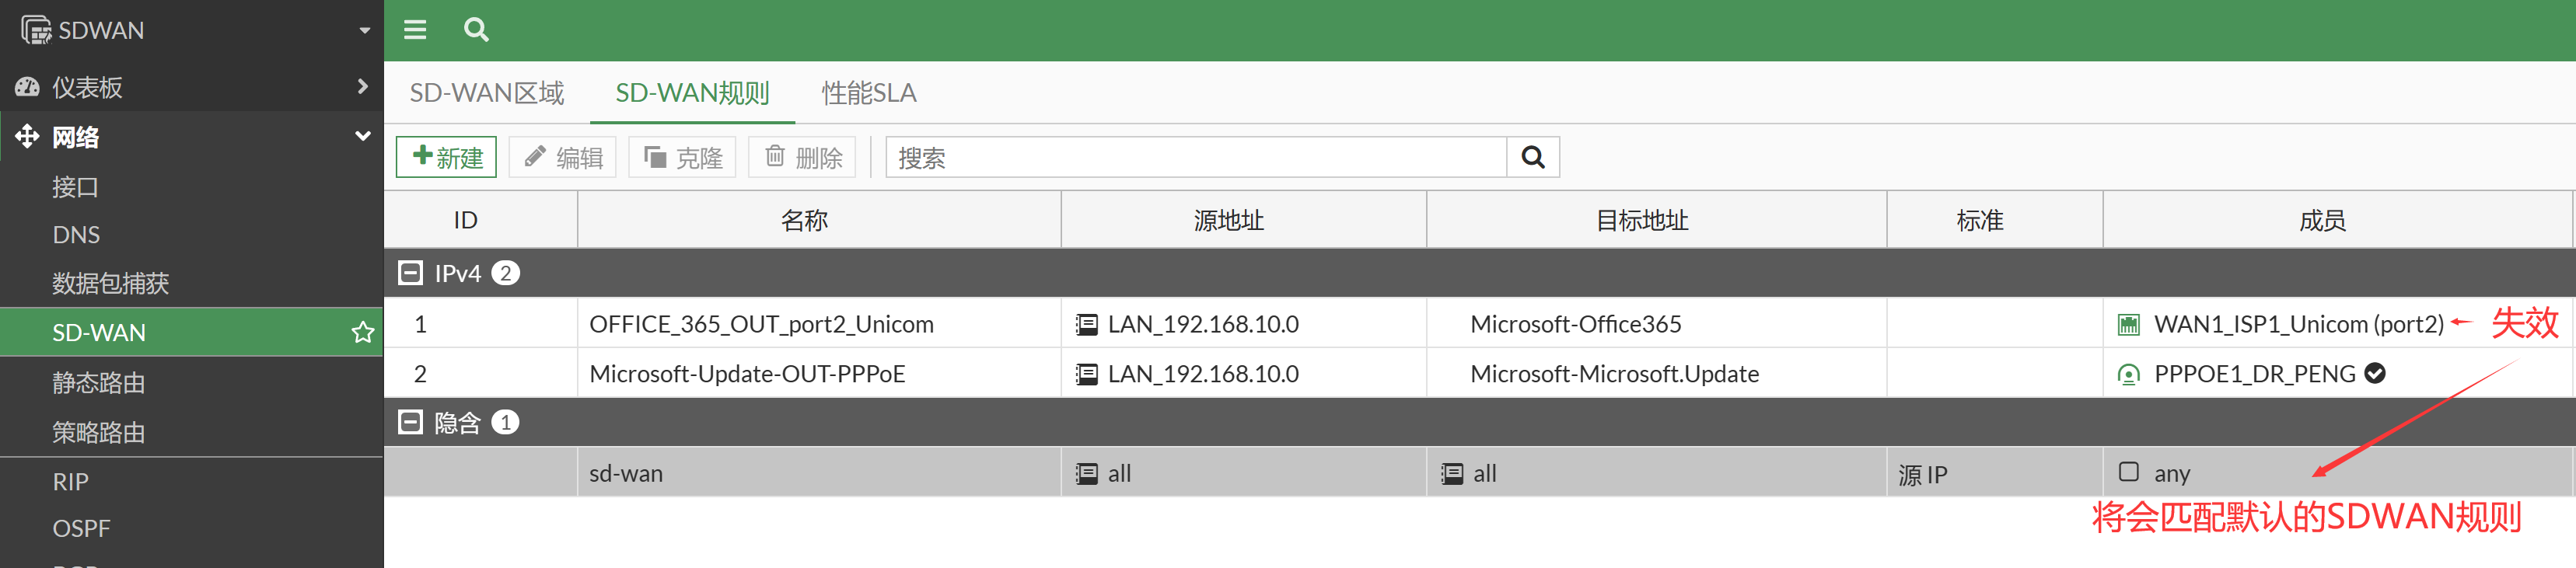Click into the 搜索 search field
Screen dimensions: 2576x568
1196,157
